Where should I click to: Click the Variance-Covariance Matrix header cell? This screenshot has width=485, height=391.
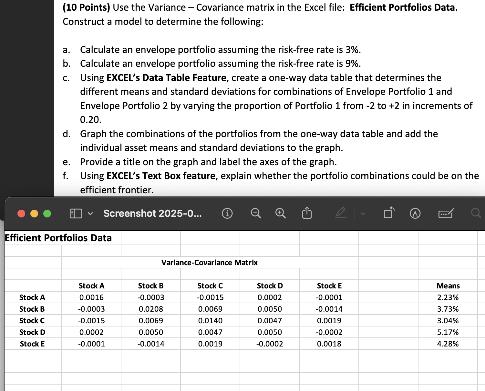pos(210,263)
